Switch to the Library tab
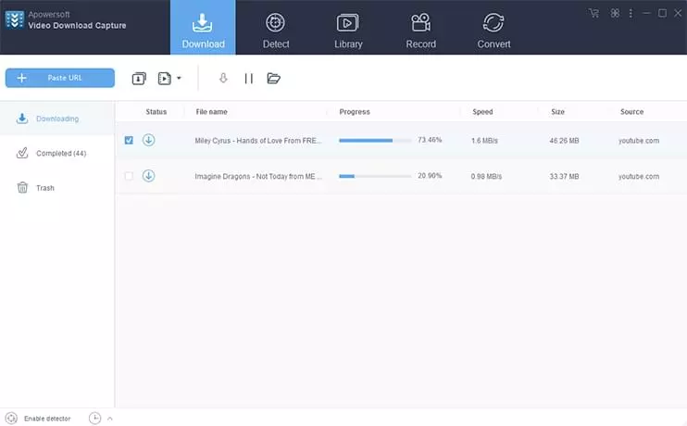This screenshot has height=426, width=687. point(348,28)
